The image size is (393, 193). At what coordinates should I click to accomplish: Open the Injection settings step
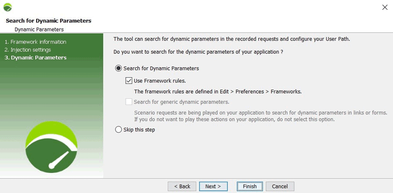[x=27, y=50]
